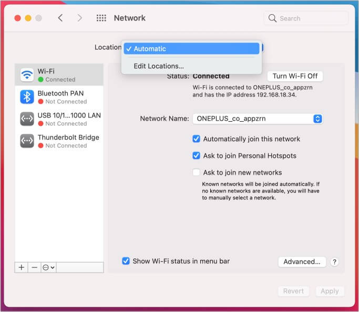The height and width of the screenshot is (312, 359).
Task: Click Not Connected under Bluetooth PAN
Action: [66, 101]
